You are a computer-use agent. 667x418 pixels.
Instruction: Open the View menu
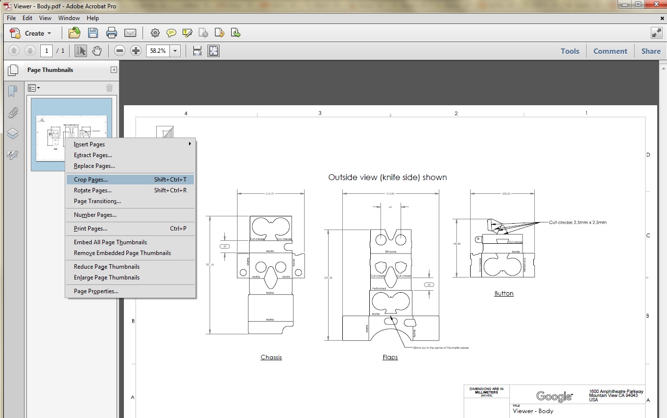pos(45,18)
